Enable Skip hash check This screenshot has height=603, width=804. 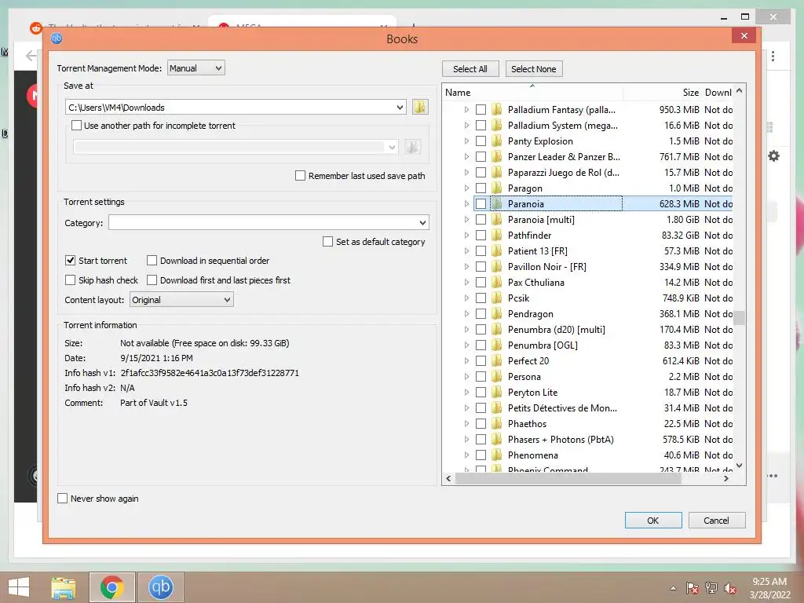click(70, 280)
